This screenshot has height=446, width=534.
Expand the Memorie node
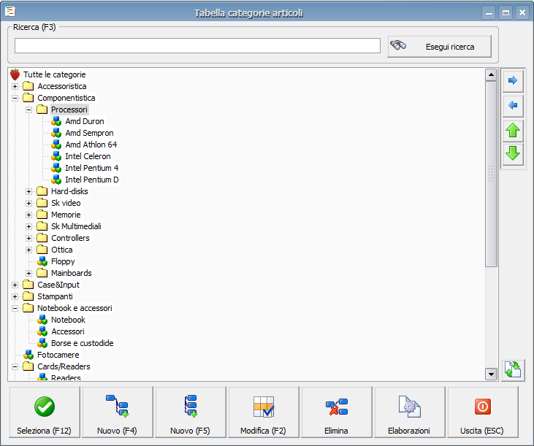tap(29, 215)
